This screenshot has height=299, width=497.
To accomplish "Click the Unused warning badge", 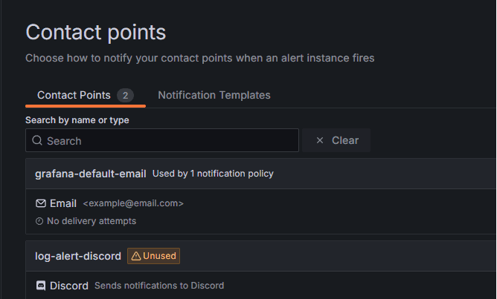I will (x=154, y=256).
